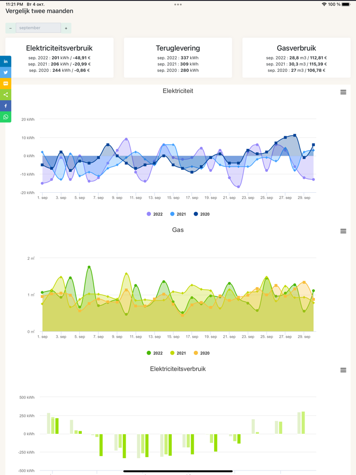Share page via LinkedIn icon
Screen dimensions: 356x475
click(x=6, y=61)
